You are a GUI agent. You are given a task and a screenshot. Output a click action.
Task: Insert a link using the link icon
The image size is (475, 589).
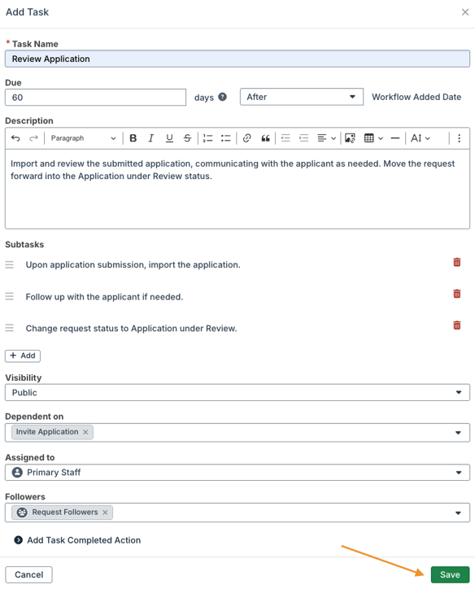click(246, 138)
